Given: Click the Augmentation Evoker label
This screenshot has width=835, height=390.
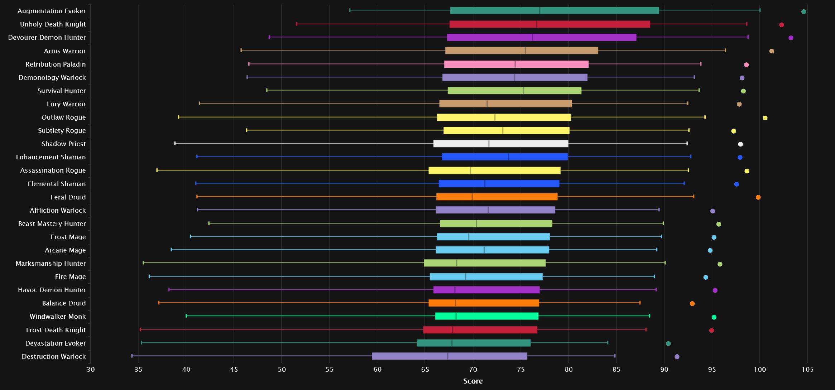Looking at the screenshot, I should tap(52, 11).
